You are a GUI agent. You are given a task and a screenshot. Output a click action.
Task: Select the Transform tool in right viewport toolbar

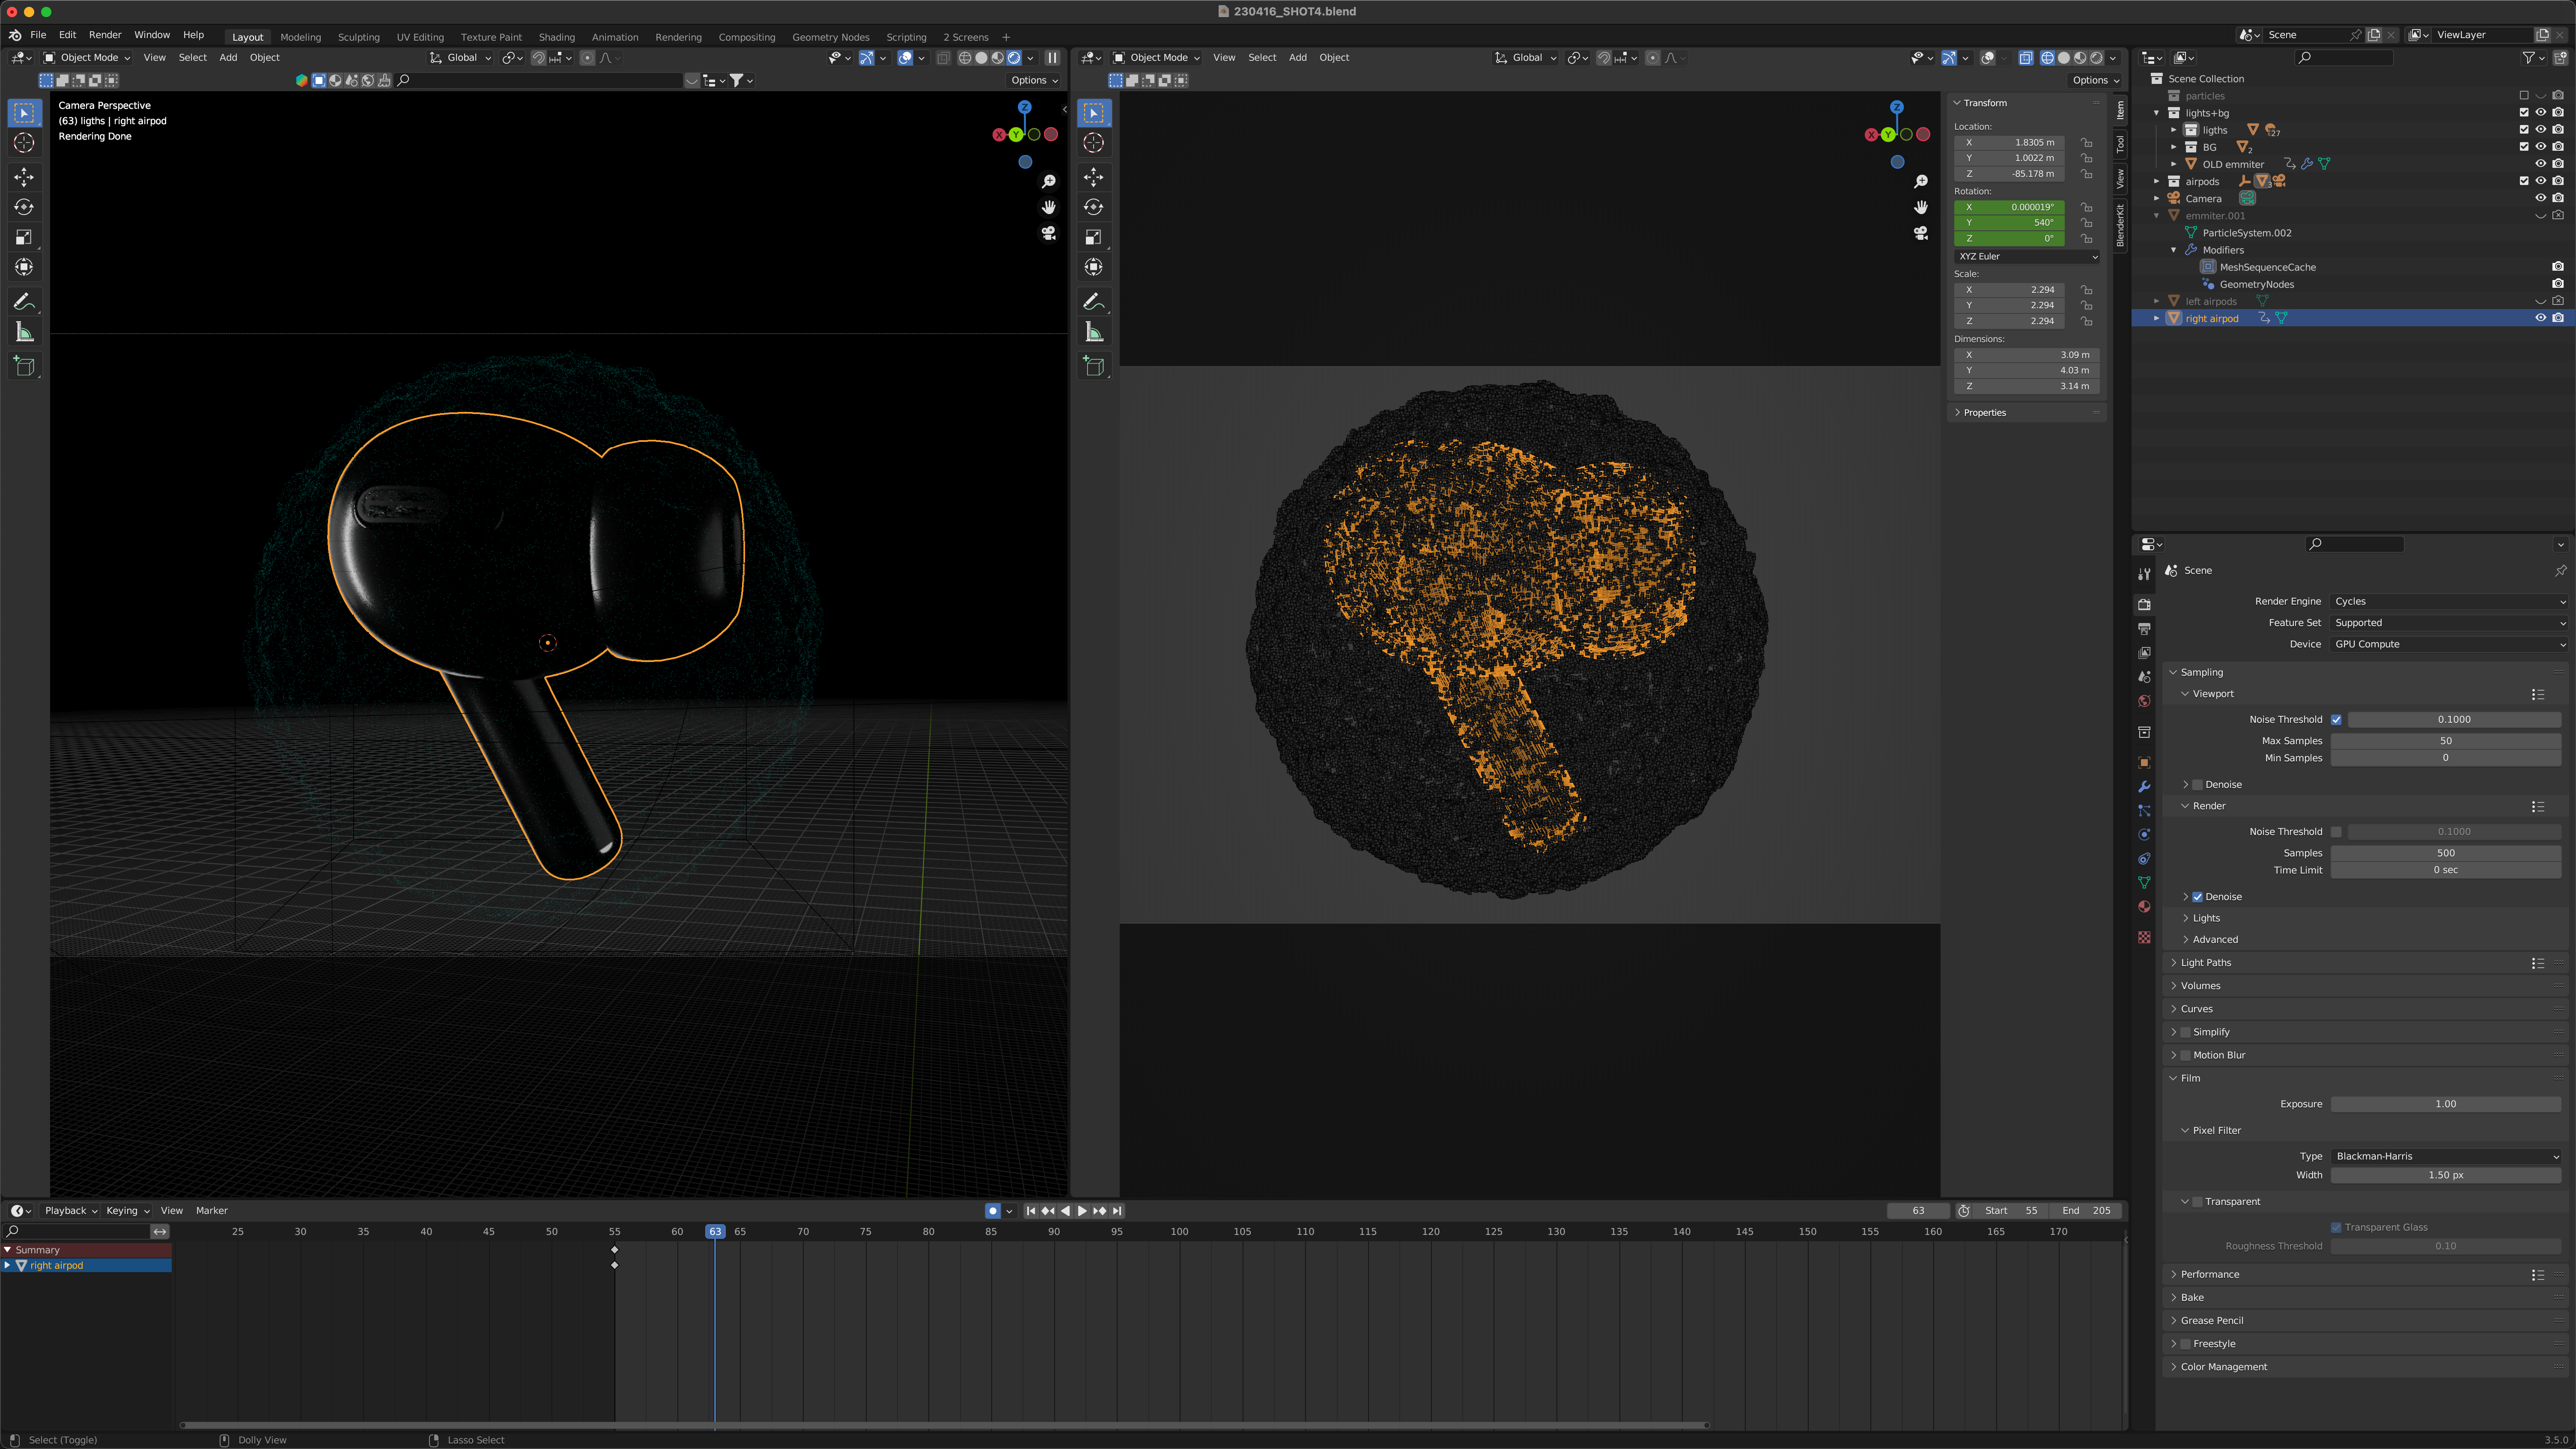pyautogui.click(x=1094, y=267)
